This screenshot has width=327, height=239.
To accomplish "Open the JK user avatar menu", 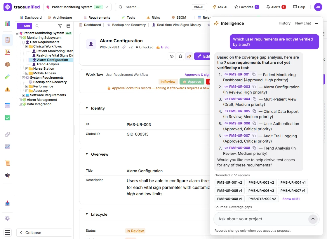I will tap(318, 7).
